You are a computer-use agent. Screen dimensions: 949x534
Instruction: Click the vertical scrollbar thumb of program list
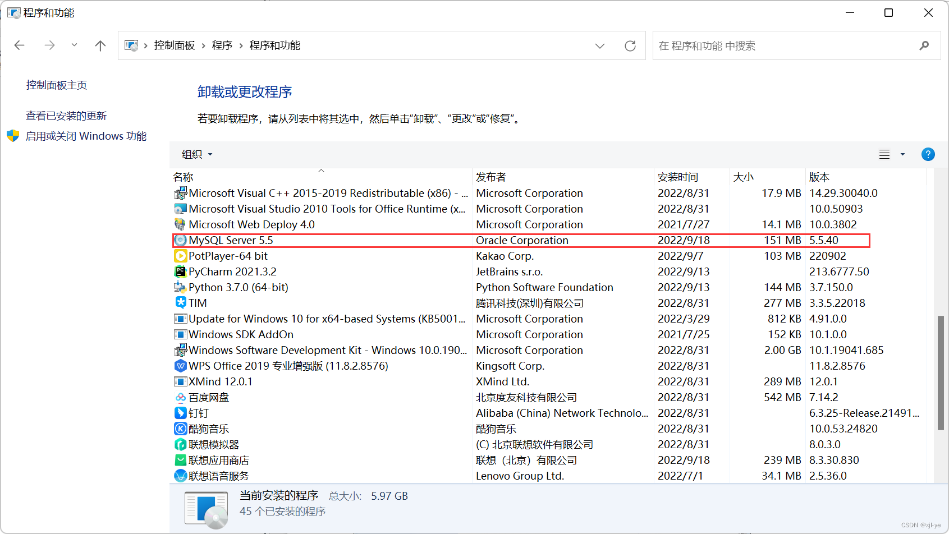click(x=941, y=373)
